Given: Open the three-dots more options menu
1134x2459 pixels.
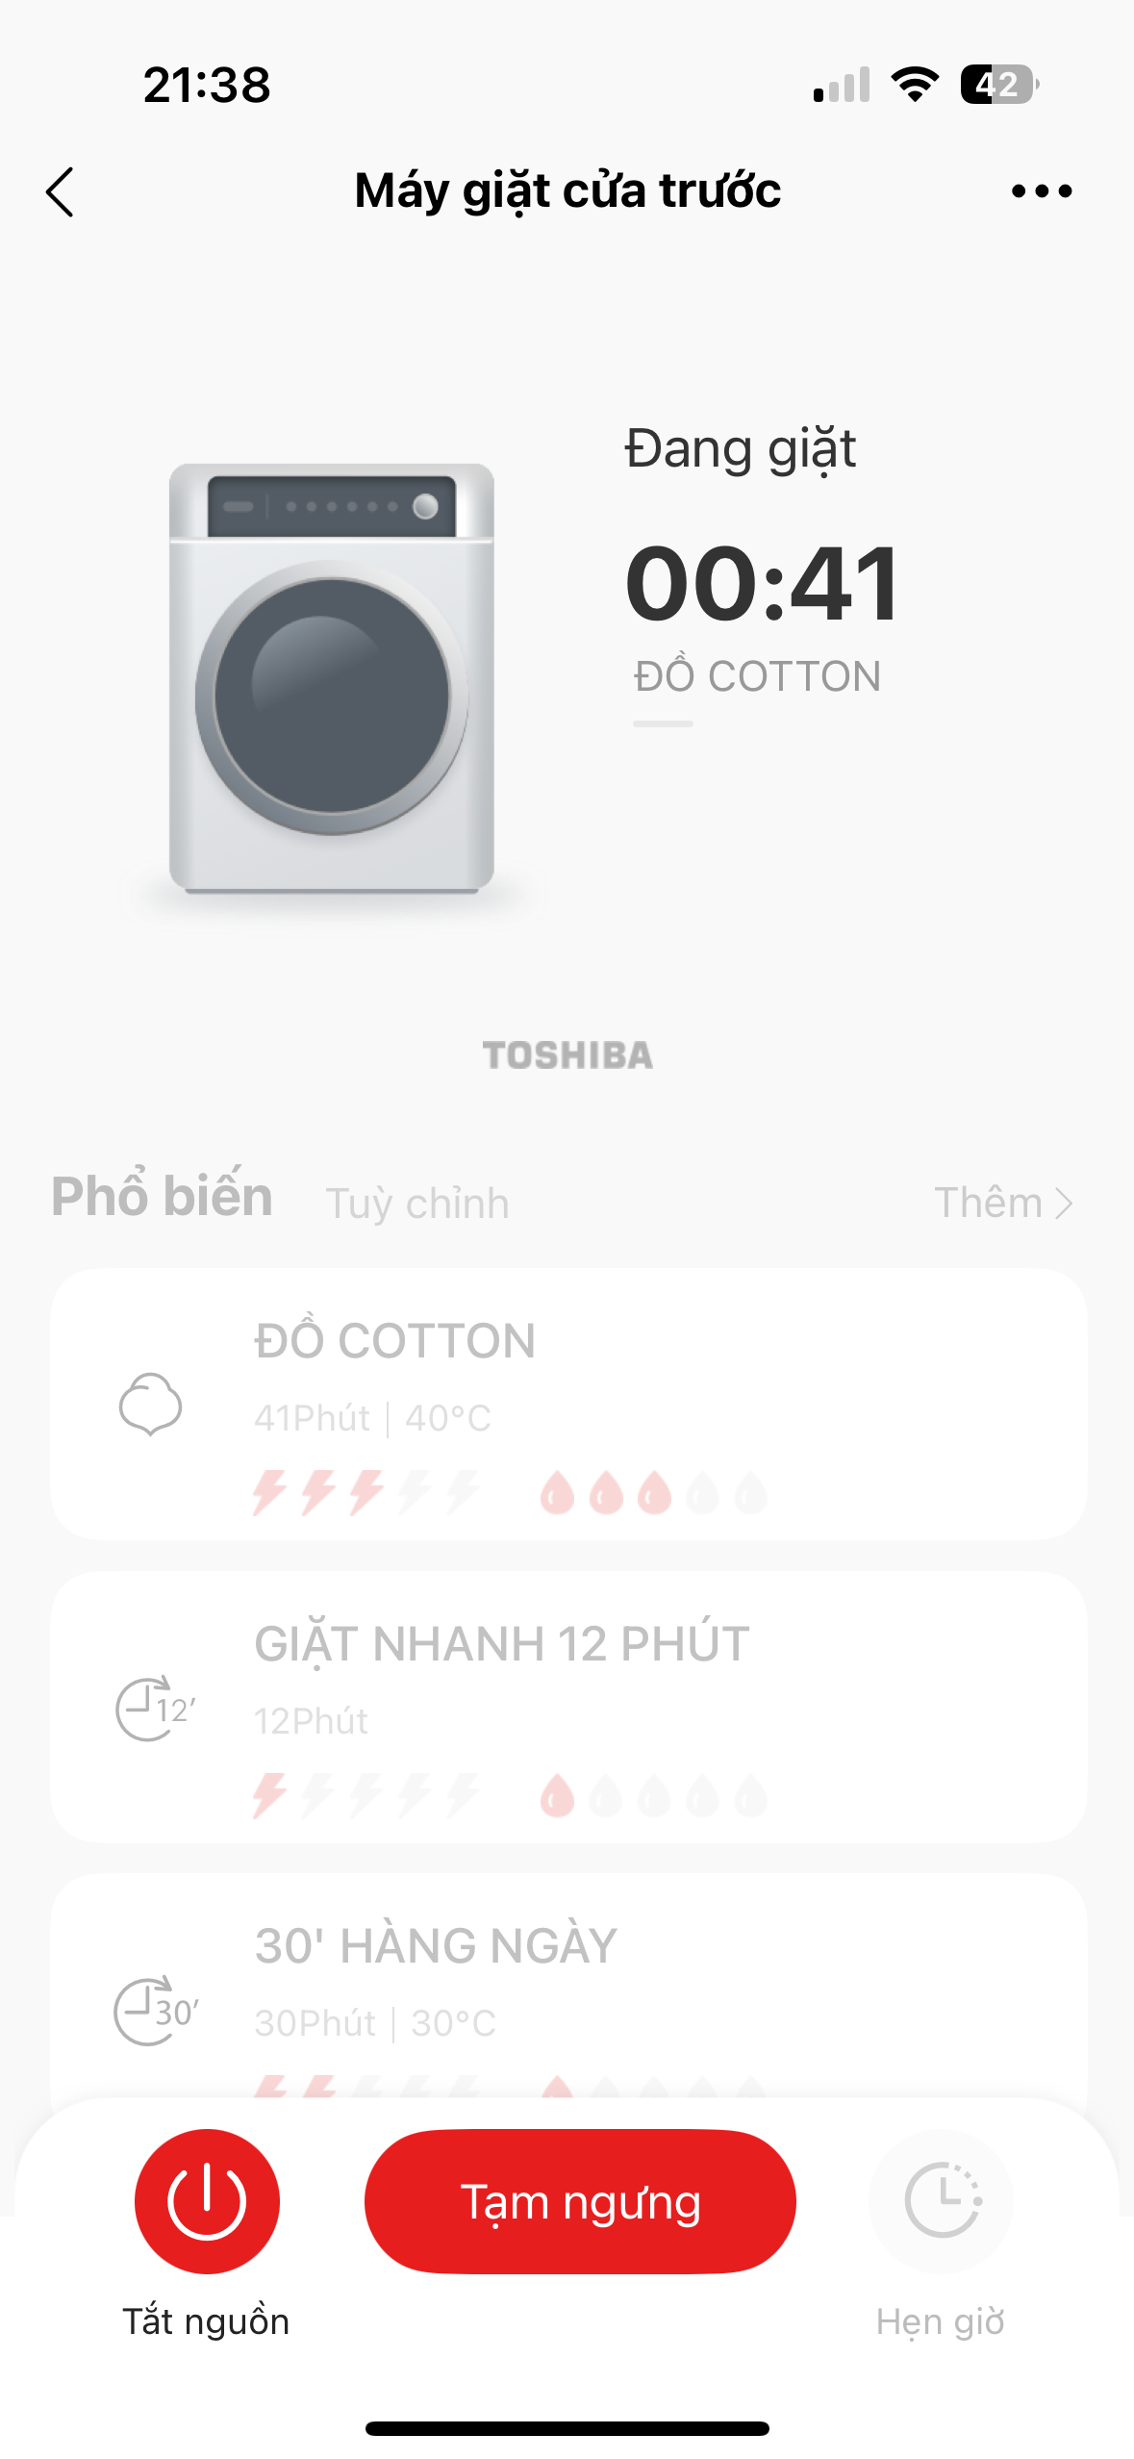Looking at the screenshot, I should (1041, 191).
